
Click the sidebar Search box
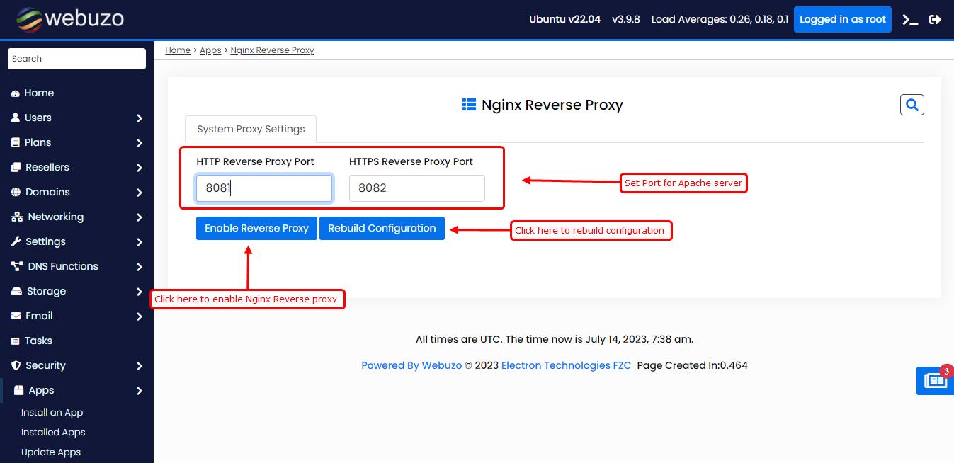76,59
